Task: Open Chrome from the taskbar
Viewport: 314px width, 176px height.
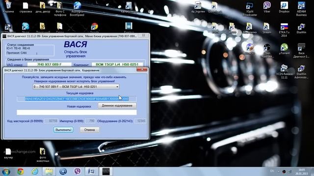Action: [x=20, y=172]
